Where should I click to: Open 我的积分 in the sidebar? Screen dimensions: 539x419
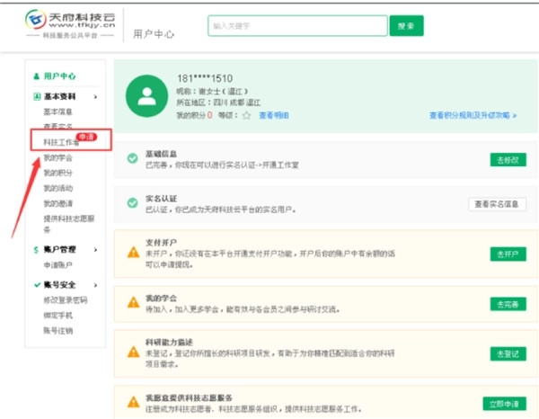tap(56, 173)
